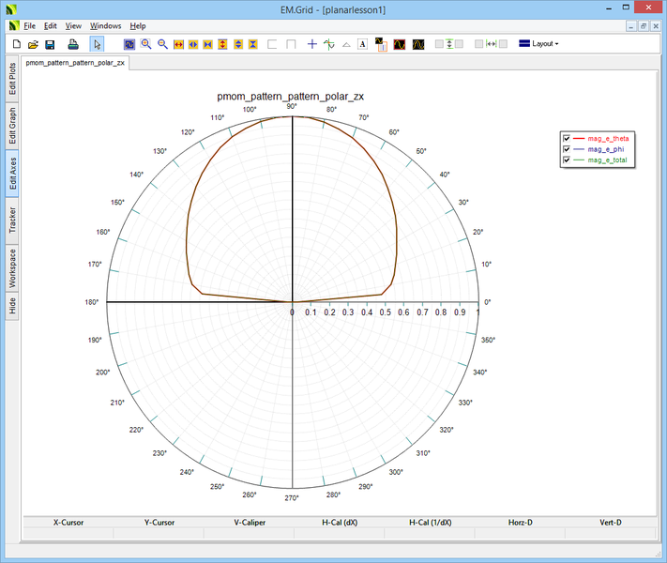This screenshot has height=563, width=667.
Task: Toggle the mag_e_phi trace checkbox
Action: tap(567, 149)
